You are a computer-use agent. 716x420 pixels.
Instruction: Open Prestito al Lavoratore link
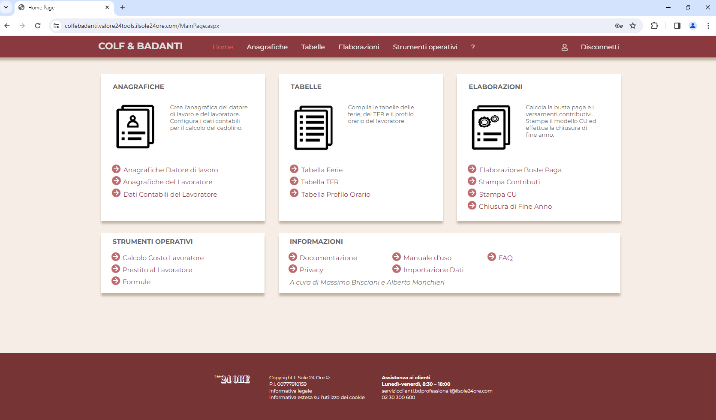(157, 270)
